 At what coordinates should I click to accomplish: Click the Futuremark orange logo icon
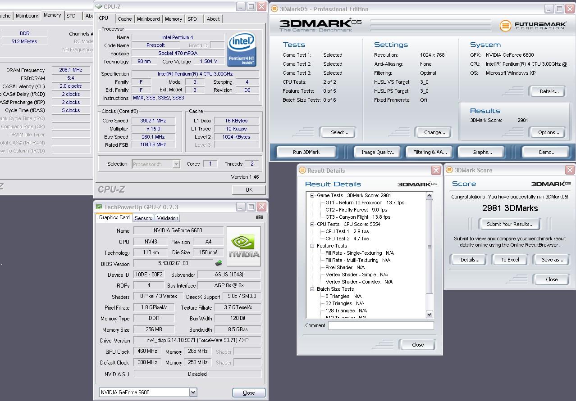tap(505, 26)
